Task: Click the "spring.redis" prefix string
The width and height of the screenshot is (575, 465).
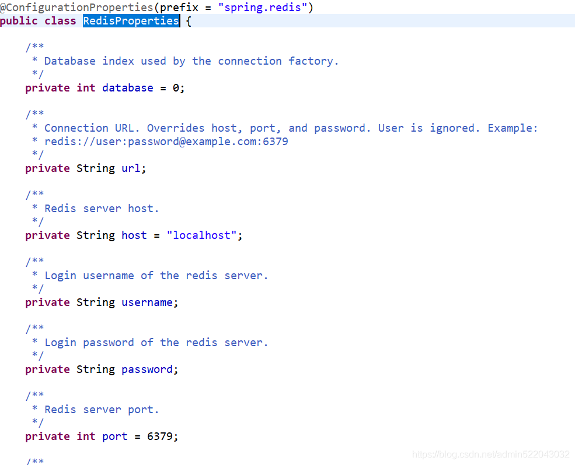Action: click(263, 8)
